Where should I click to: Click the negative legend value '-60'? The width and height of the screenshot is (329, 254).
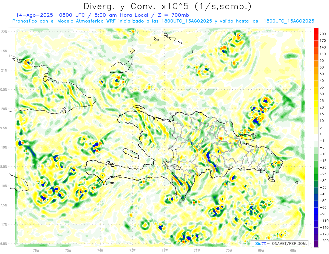[323, 208]
